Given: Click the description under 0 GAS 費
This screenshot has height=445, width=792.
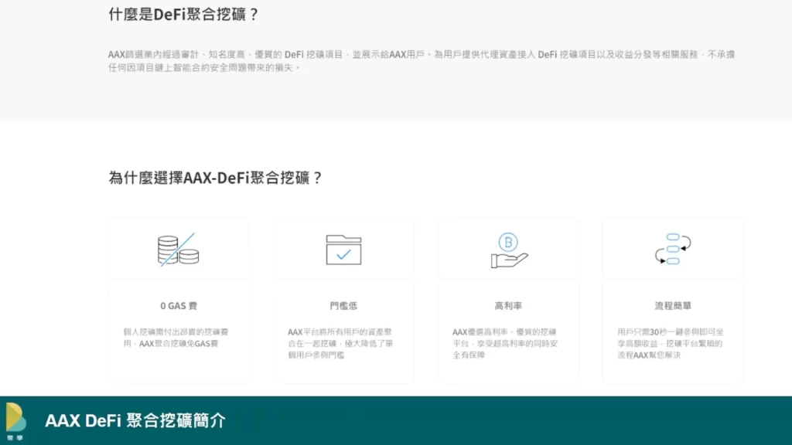Looking at the screenshot, I should 176,338.
